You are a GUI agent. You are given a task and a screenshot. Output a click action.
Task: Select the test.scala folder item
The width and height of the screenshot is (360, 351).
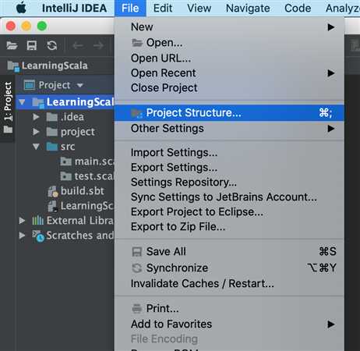pos(88,176)
